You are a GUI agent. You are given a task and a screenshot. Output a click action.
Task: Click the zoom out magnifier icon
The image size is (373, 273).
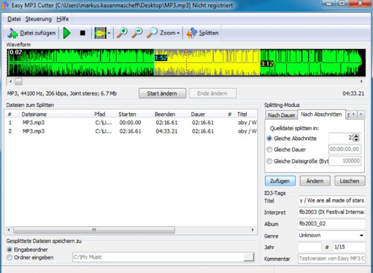click(x=137, y=33)
